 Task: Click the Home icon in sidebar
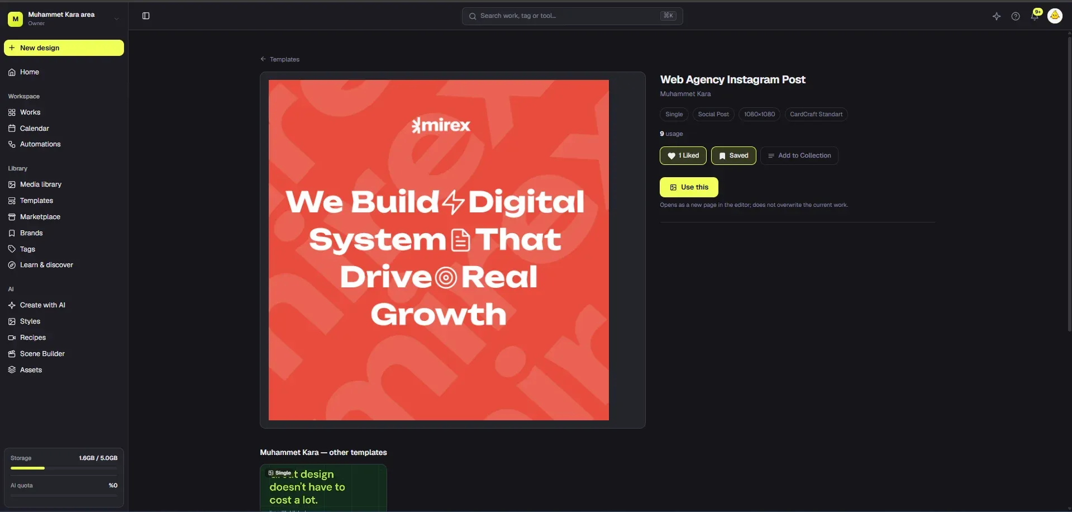(12, 72)
